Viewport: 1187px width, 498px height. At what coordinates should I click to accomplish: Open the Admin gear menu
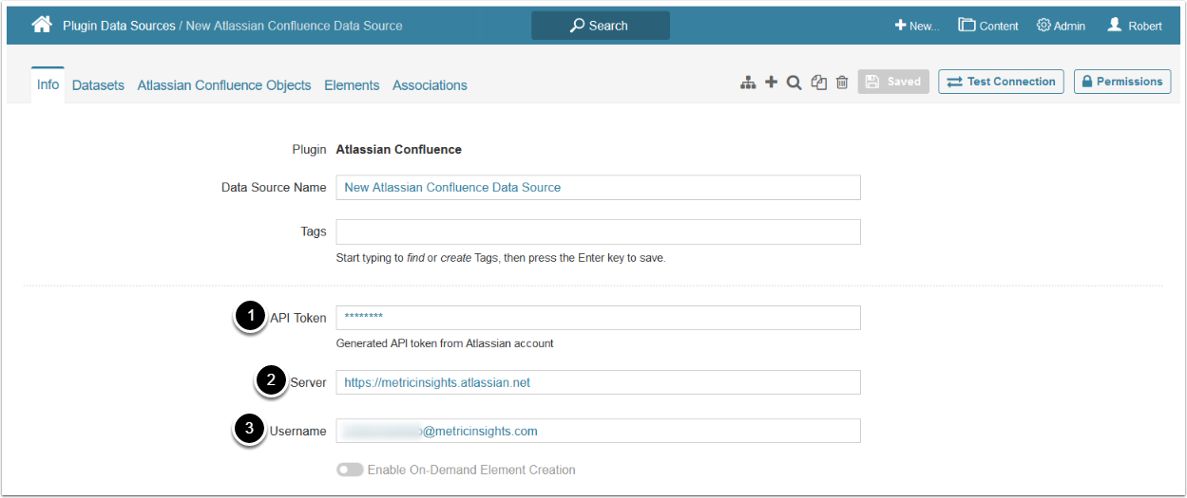(1061, 26)
